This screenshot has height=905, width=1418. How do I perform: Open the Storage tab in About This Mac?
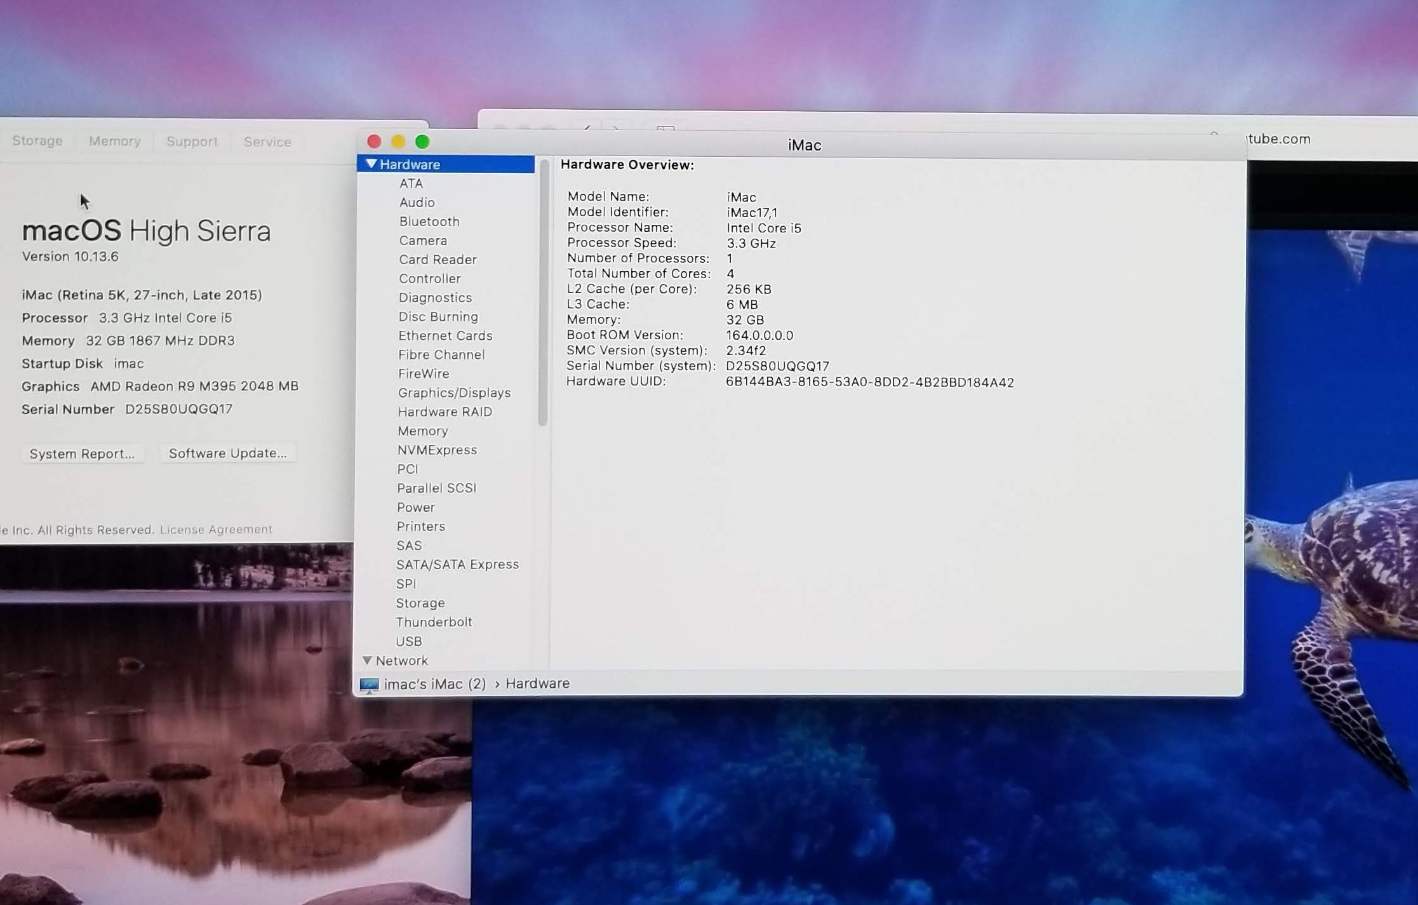(37, 141)
